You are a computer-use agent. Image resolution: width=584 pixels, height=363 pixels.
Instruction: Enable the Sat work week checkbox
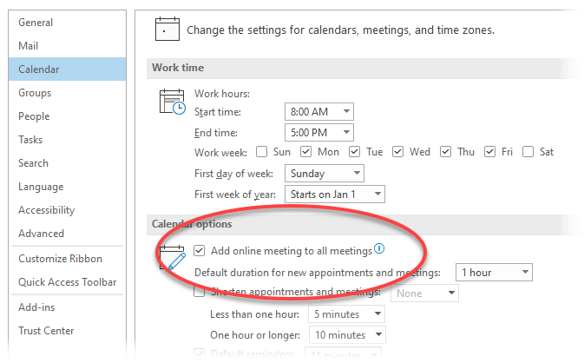pos(528,152)
